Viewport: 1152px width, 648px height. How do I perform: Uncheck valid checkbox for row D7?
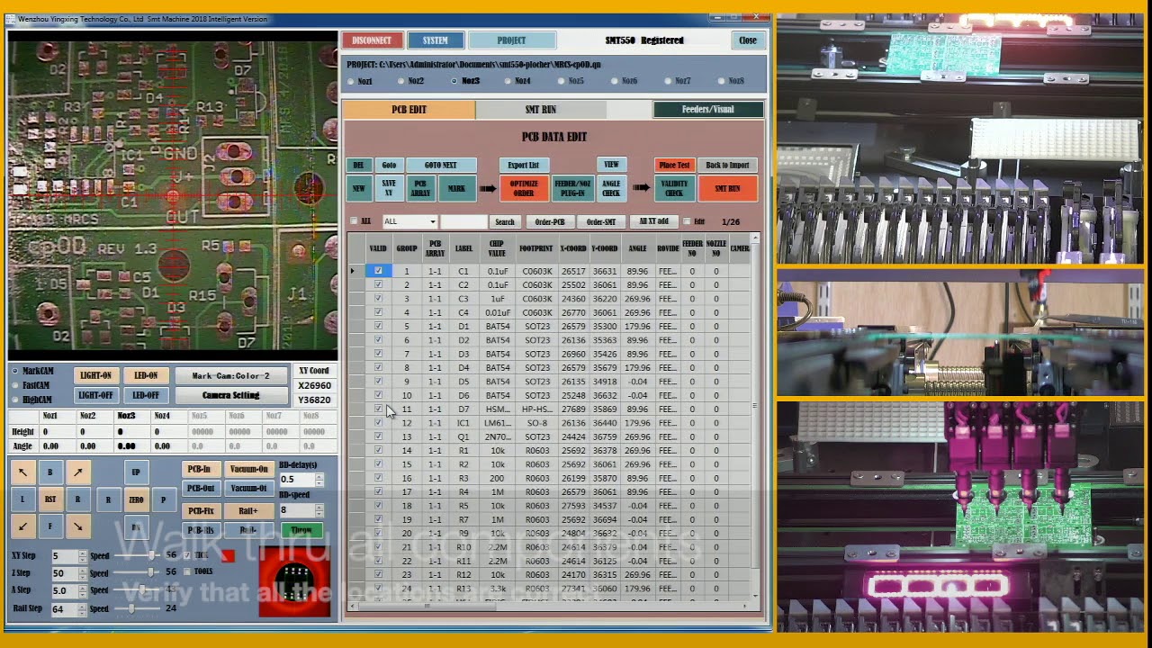pos(378,409)
